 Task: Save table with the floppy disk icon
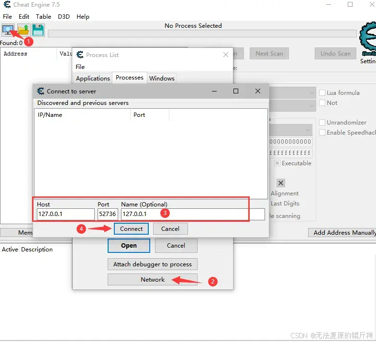pos(38,30)
